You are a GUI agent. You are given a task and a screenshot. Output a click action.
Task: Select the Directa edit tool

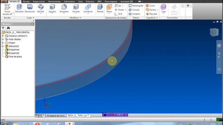click(100, 8)
